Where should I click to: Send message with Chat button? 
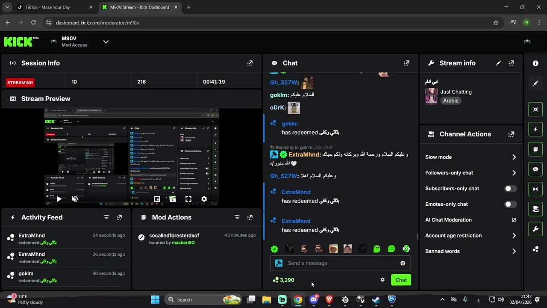pyautogui.click(x=401, y=280)
